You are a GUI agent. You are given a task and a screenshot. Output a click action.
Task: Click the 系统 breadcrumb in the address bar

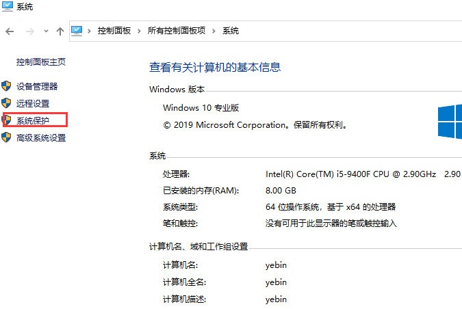click(231, 31)
